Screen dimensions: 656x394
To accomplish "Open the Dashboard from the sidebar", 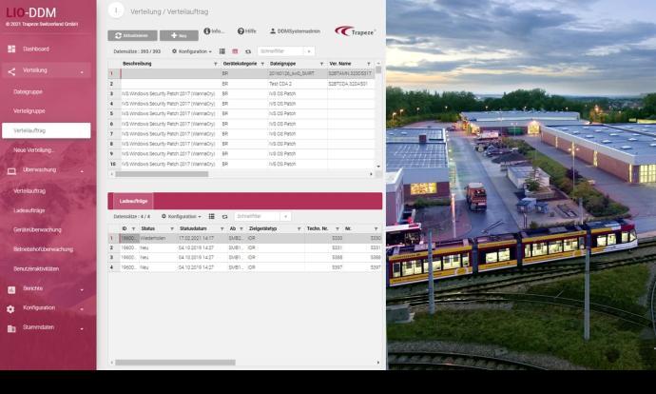I will point(36,49).
